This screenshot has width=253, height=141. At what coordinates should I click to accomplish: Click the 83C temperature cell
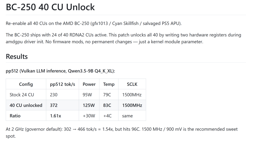[x=109, y=105]
